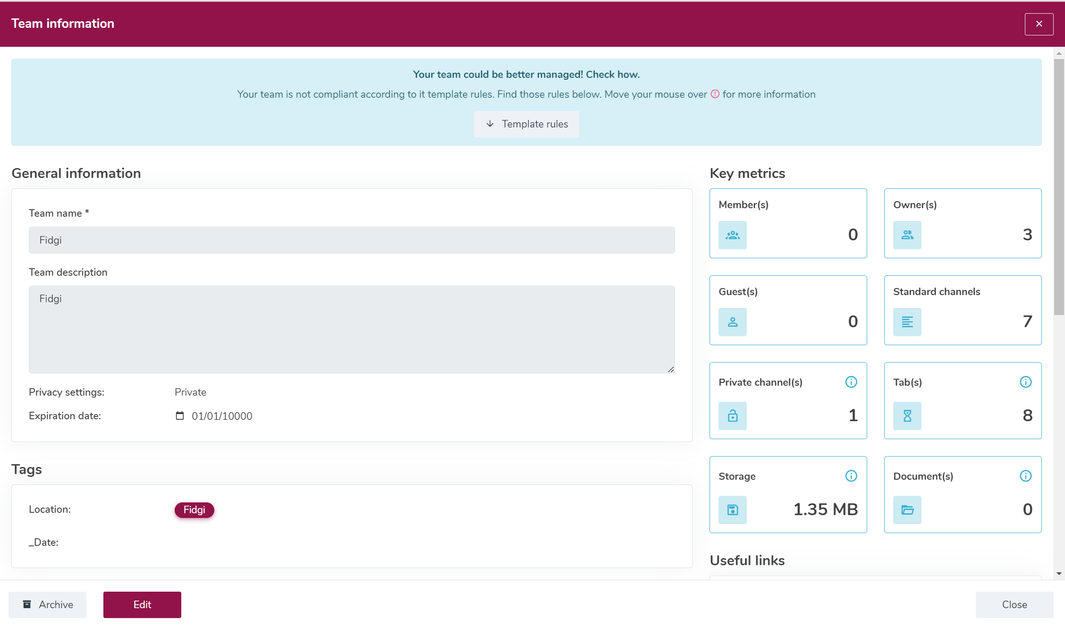This screenshot has width=1065, height=628.
Task: Click the Edit button
Action: [142, 605]
